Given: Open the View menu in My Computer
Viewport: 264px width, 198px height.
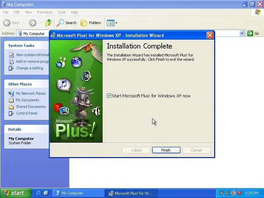Looking at the screenshot, I should coord(28,12).
